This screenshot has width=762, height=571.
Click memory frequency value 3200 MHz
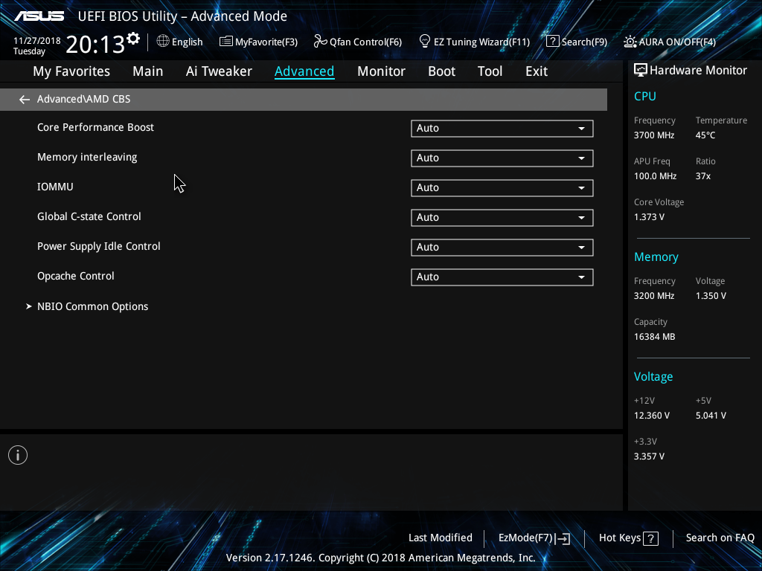point(654,296)
